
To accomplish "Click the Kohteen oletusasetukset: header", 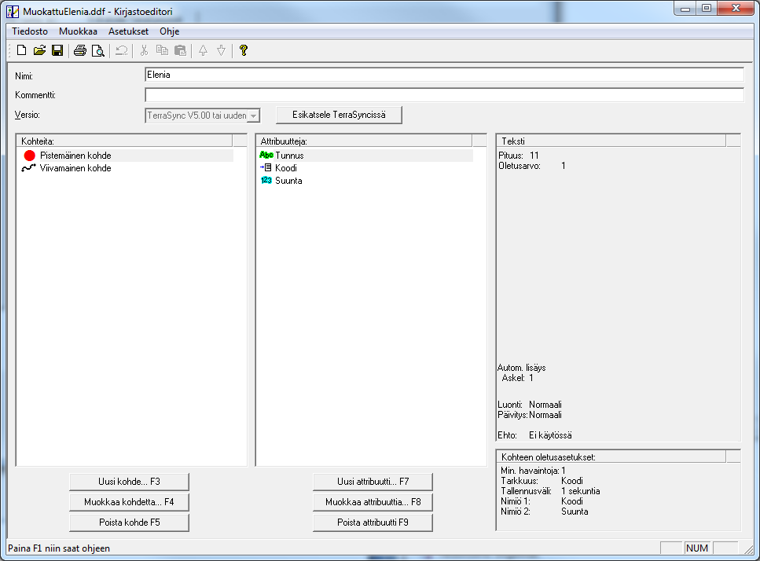I will pos(611,456).
